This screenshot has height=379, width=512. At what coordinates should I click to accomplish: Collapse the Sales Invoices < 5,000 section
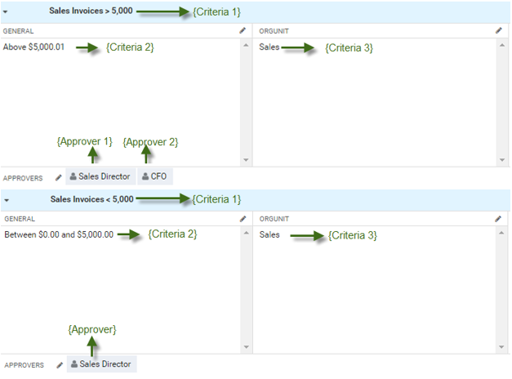[x=7, y=199]
